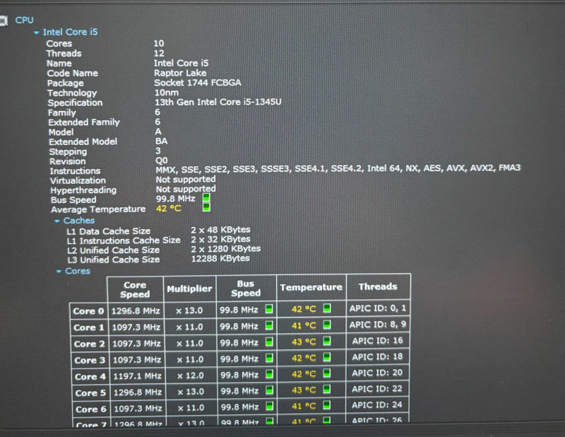Viewport: 565px width, 437px height.
Task: Click the Threads value 12
Action: (x=159, y=54)
